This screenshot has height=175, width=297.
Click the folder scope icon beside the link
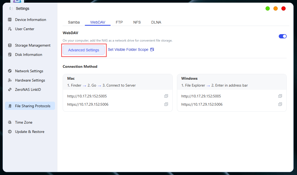[x=152, y=50]
